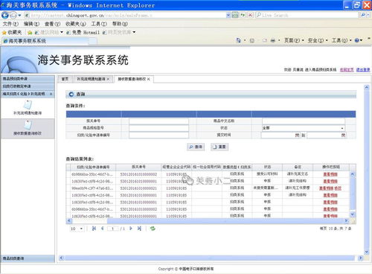372x274 pixels.
Task: Click the green refresh icon in pager
Action: [153, 229]
